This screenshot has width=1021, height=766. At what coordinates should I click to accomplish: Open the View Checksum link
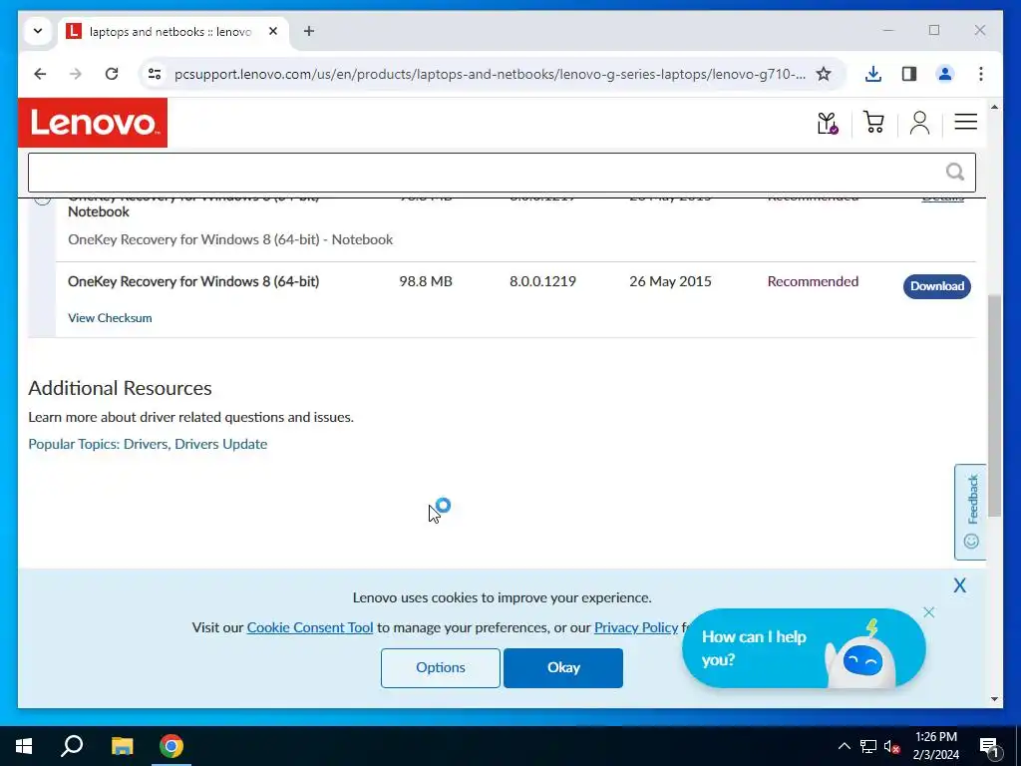110,318
